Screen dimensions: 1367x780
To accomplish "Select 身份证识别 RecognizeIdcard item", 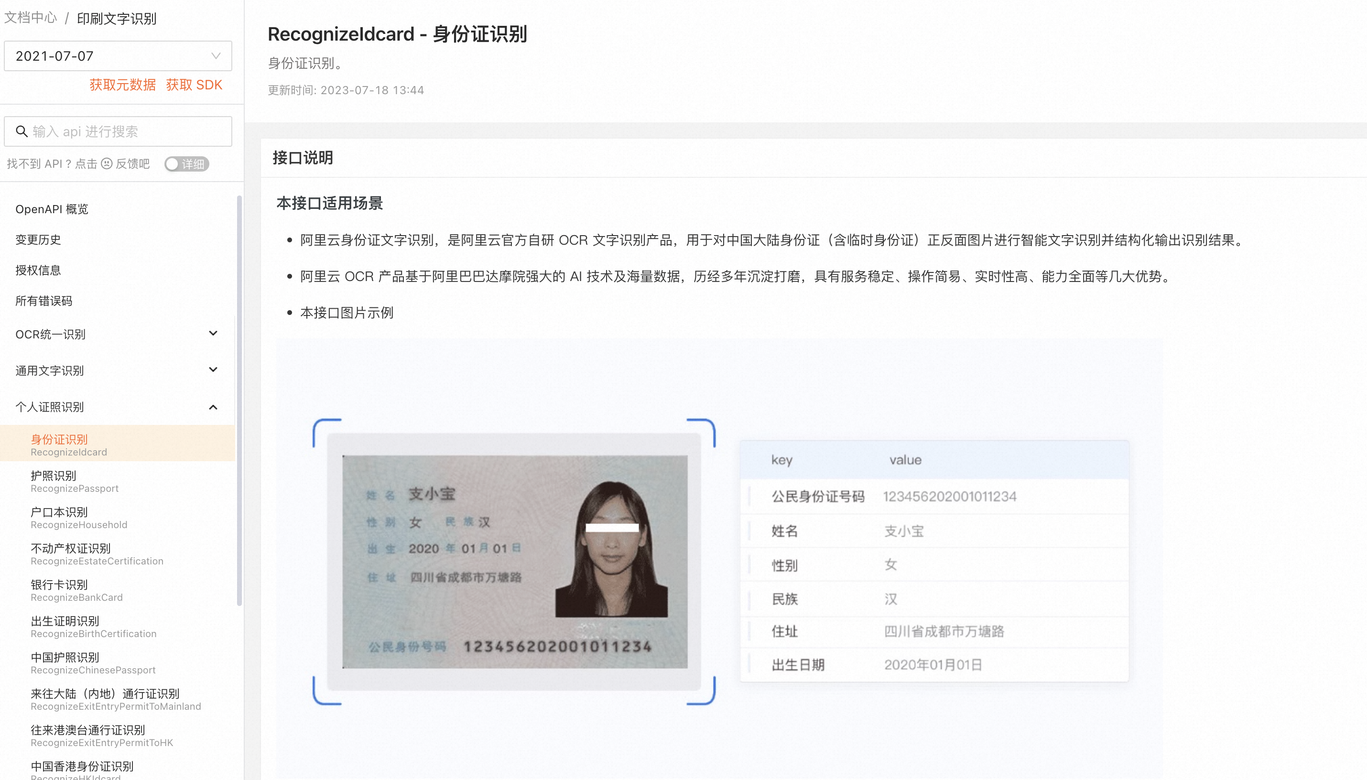I will point(117,444).
